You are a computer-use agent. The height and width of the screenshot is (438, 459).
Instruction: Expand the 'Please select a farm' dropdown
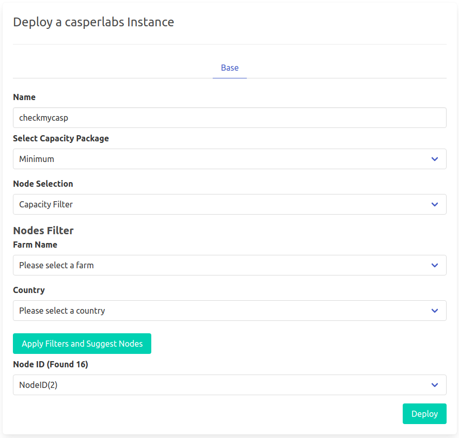229,265
